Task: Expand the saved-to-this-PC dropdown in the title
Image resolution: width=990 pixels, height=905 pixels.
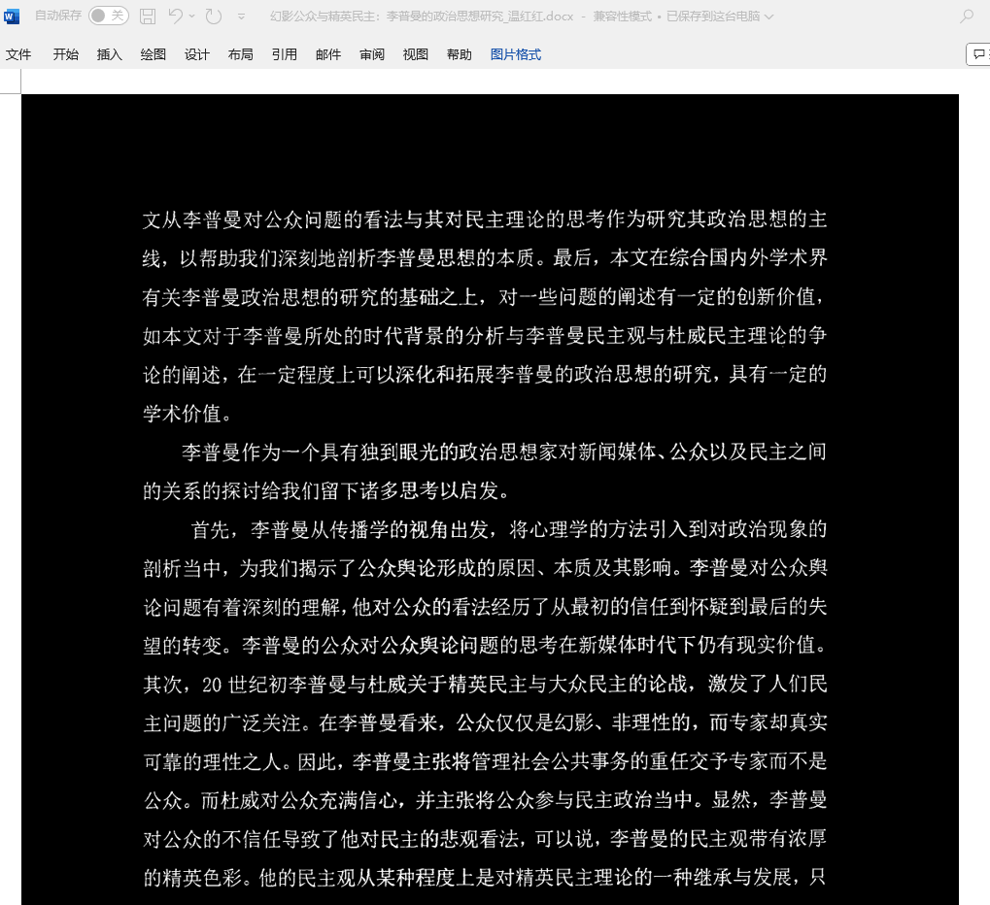Action: pos(769,17)
